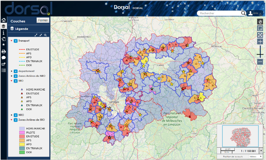Click the Rechercher search field
Screen dimensions: 266x160
[x=220, y=13]
